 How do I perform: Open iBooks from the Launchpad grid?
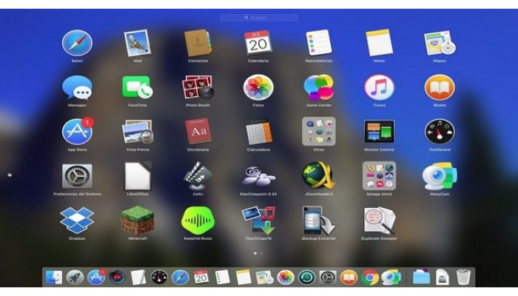(x=440, y=87)
